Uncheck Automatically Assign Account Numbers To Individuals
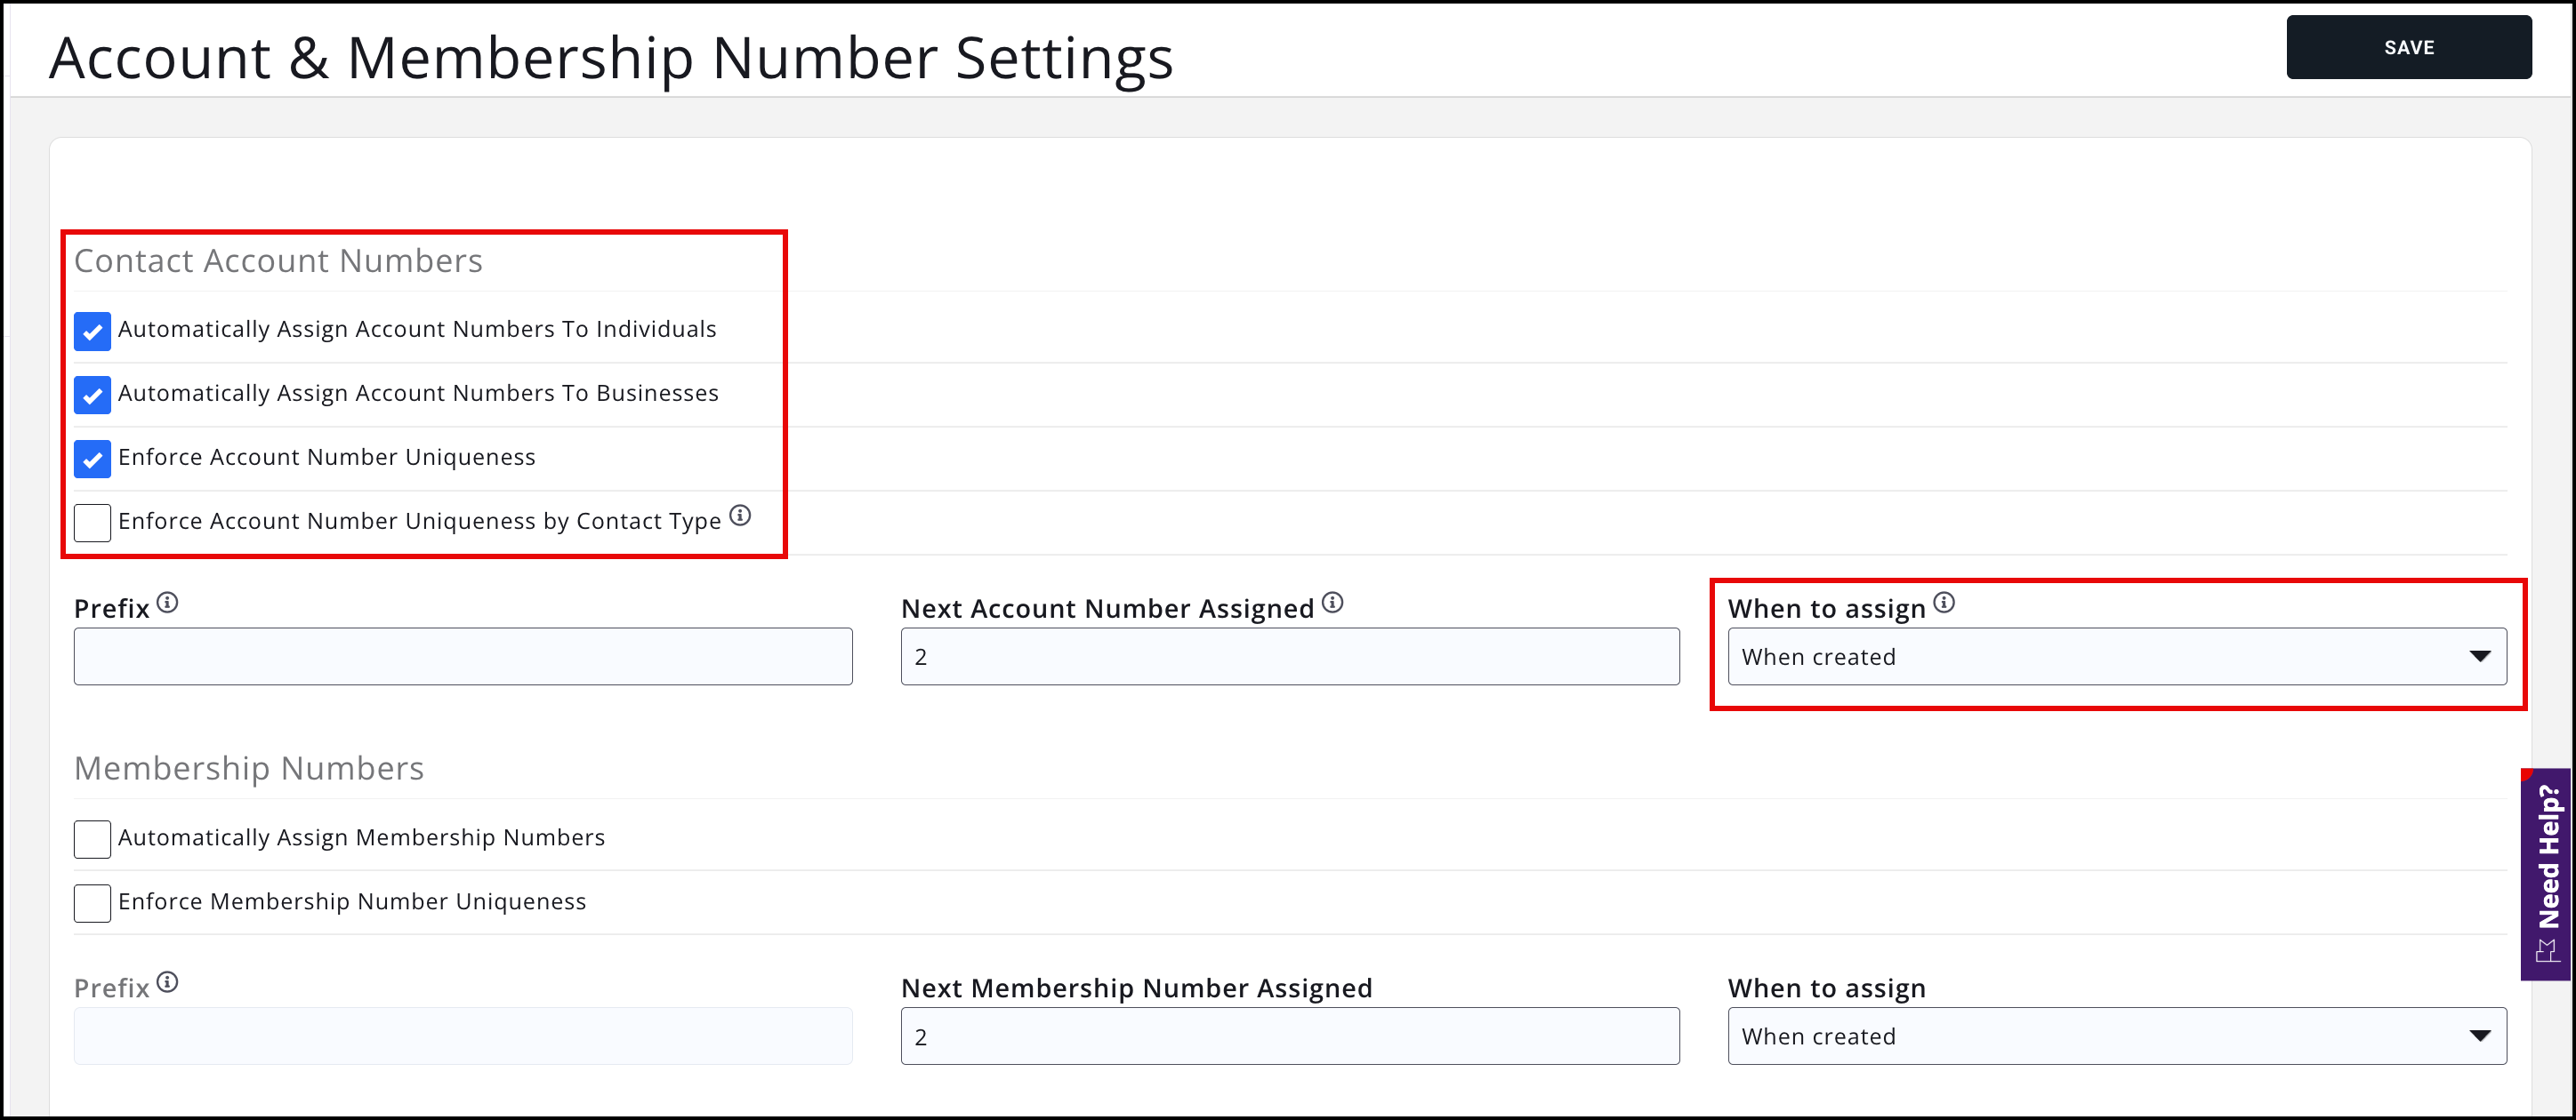Screen dimensions: 2576x1120 point(92,331)
